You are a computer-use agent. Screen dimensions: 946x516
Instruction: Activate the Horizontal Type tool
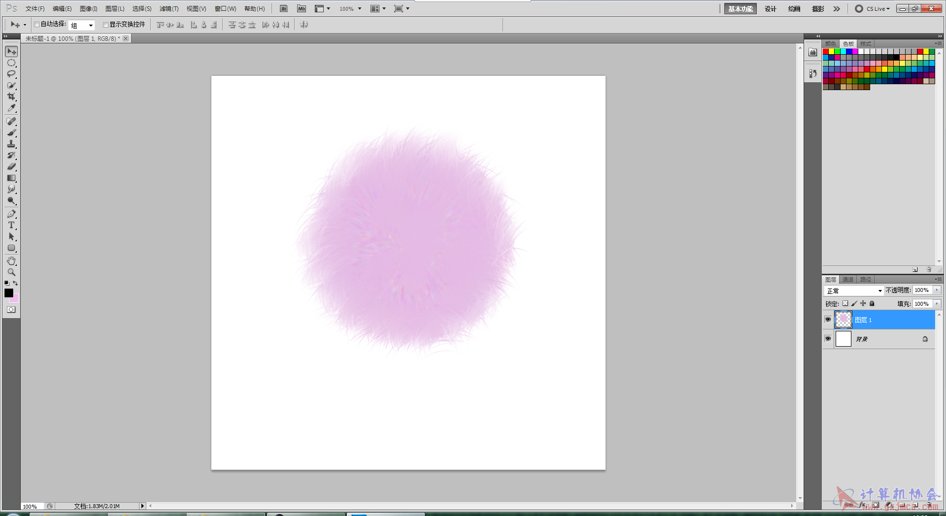(11, 225)
